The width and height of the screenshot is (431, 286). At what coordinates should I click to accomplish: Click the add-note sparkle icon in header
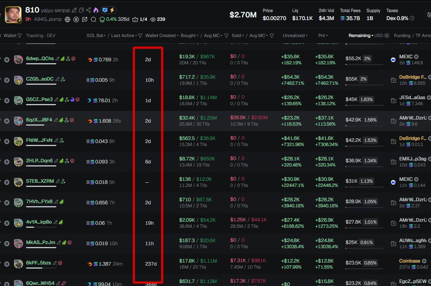point(85,19)
